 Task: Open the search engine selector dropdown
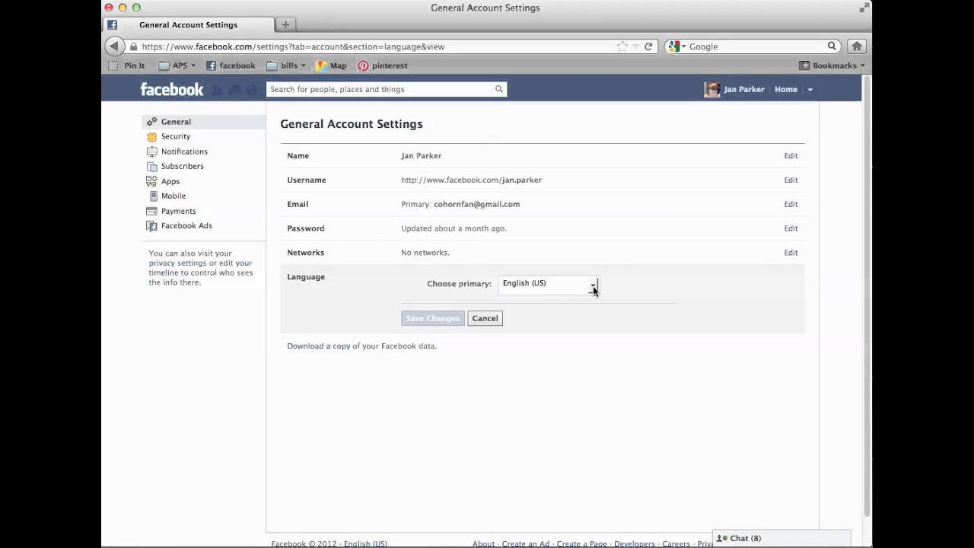tap(676, 46)
